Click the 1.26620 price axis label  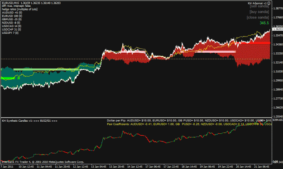click(278, 107)
